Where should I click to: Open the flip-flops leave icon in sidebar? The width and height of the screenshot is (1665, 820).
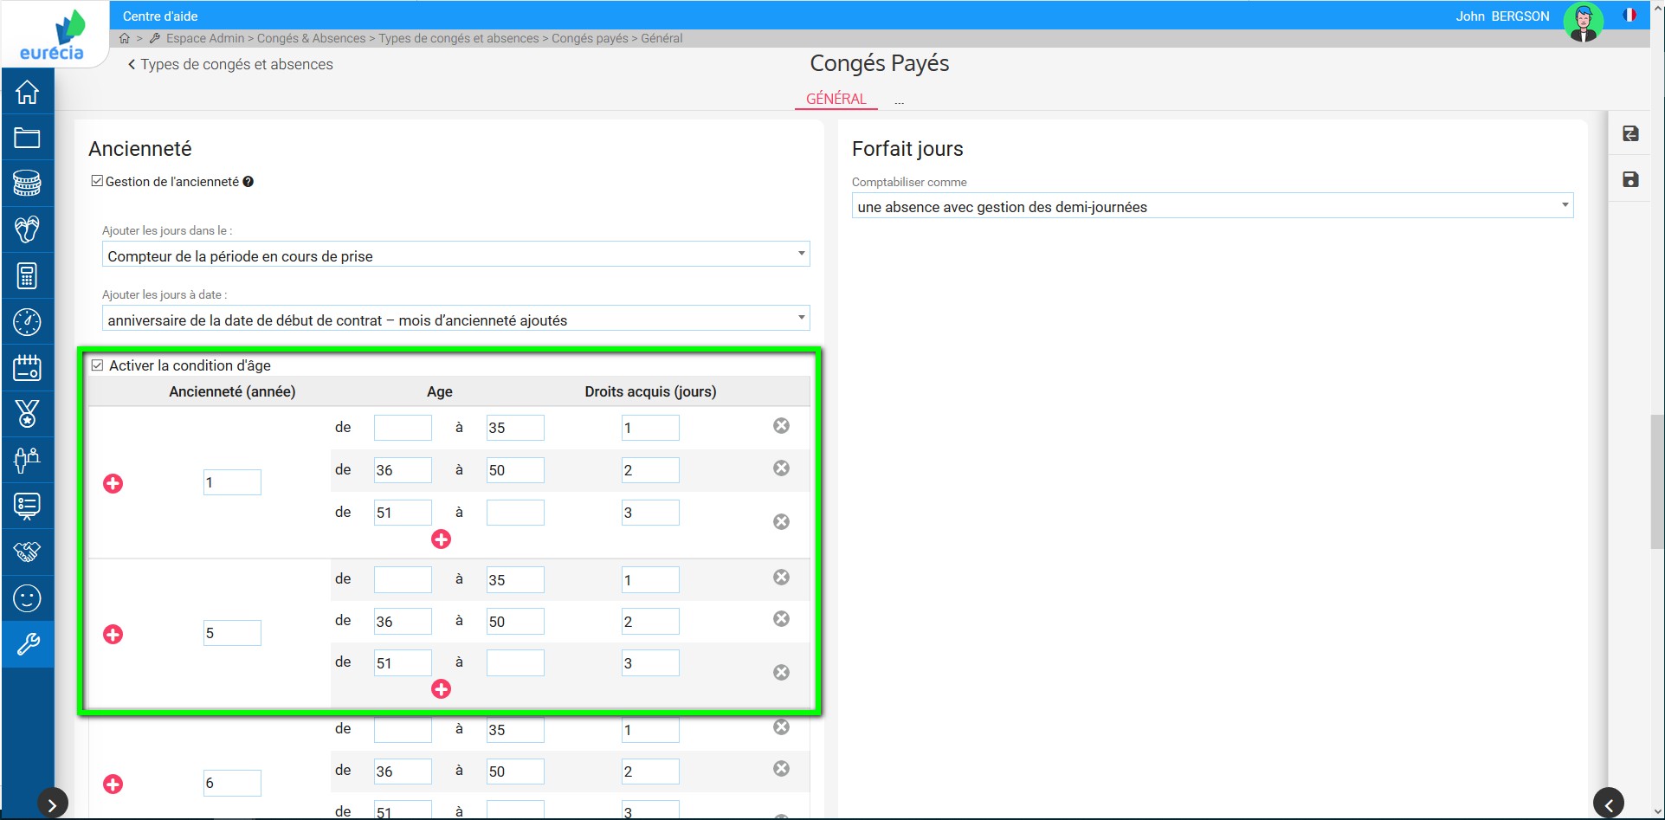point(27,229)
